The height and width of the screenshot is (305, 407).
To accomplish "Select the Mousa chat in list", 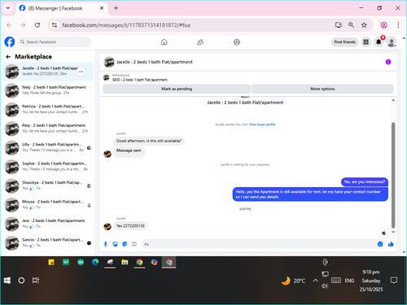I will [48, 205].
